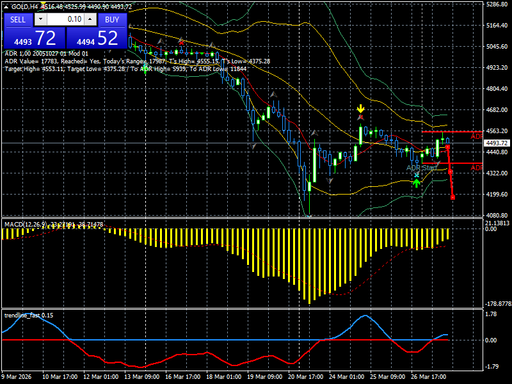Click price scale value 4804.40
The image size is (512, 384).
497,89
